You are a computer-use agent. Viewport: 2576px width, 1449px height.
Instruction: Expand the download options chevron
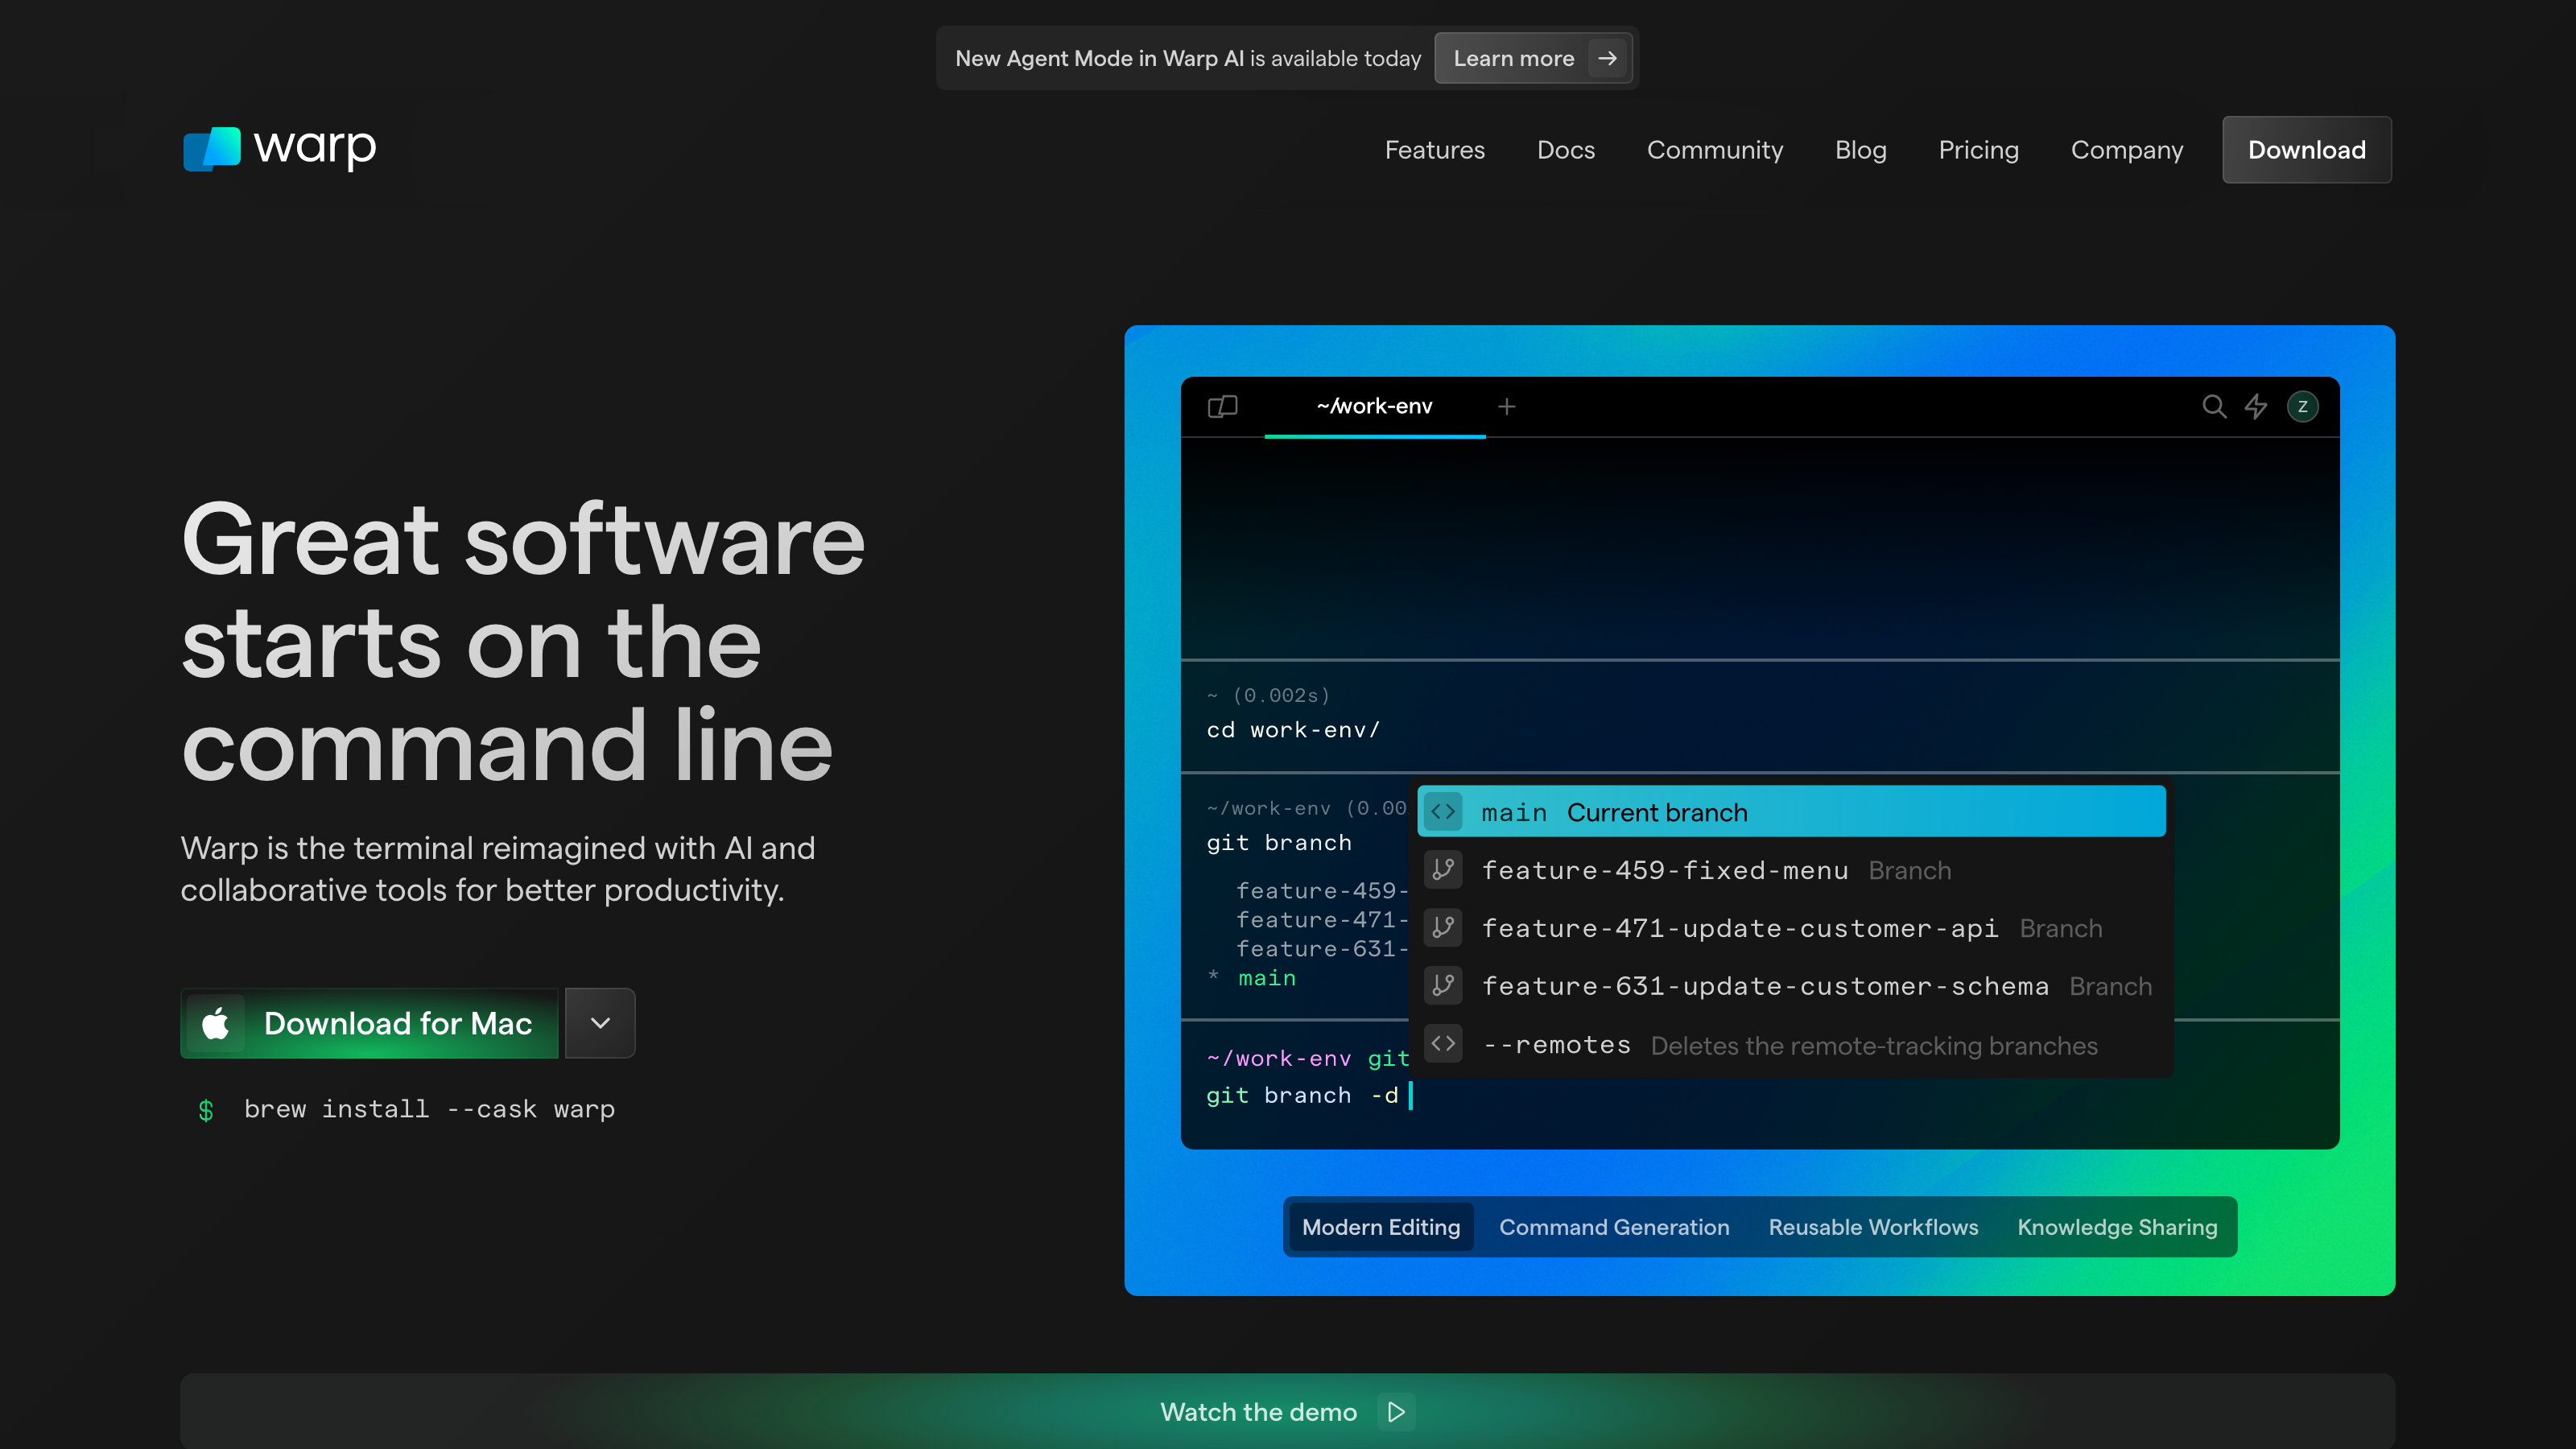[x=600, y=1023]
